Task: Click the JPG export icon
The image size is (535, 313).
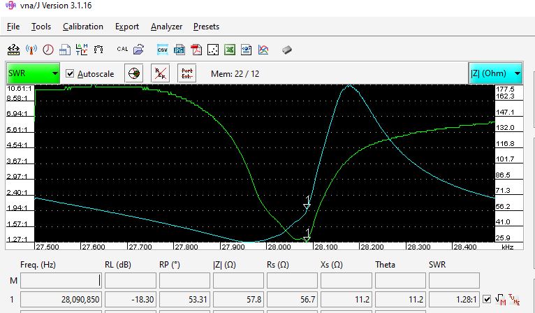Action: coord(179,50)
